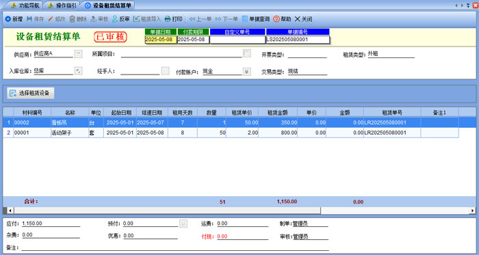Open the 付款账户 account picker button
The image size is (479, 255).
(x=247, y=71)
